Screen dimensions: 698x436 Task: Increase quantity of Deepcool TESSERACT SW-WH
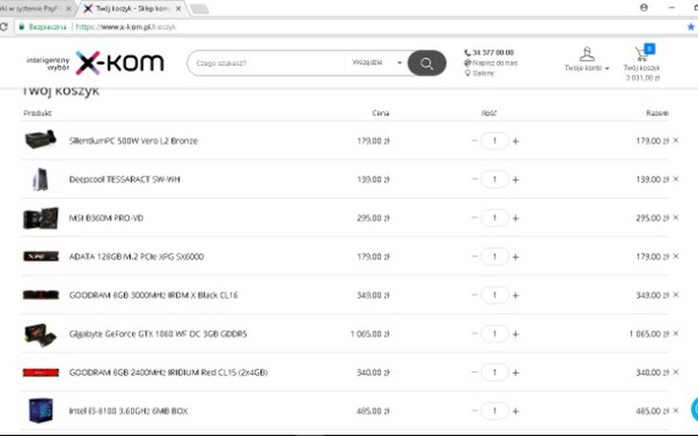(516, 180)
